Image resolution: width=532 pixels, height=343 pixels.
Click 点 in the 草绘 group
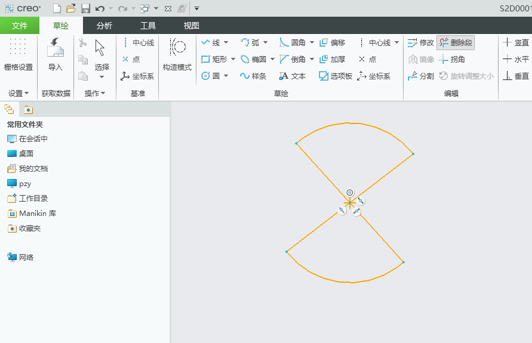pyautogui.click(x=368, y=59)
